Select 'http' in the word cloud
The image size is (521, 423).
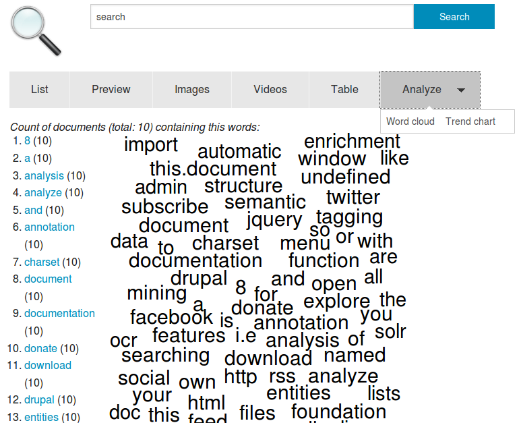click(x=241, y=377)
